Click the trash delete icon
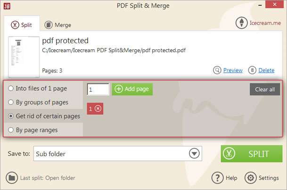This screenshot has width=287, height=190. point(252,70)
